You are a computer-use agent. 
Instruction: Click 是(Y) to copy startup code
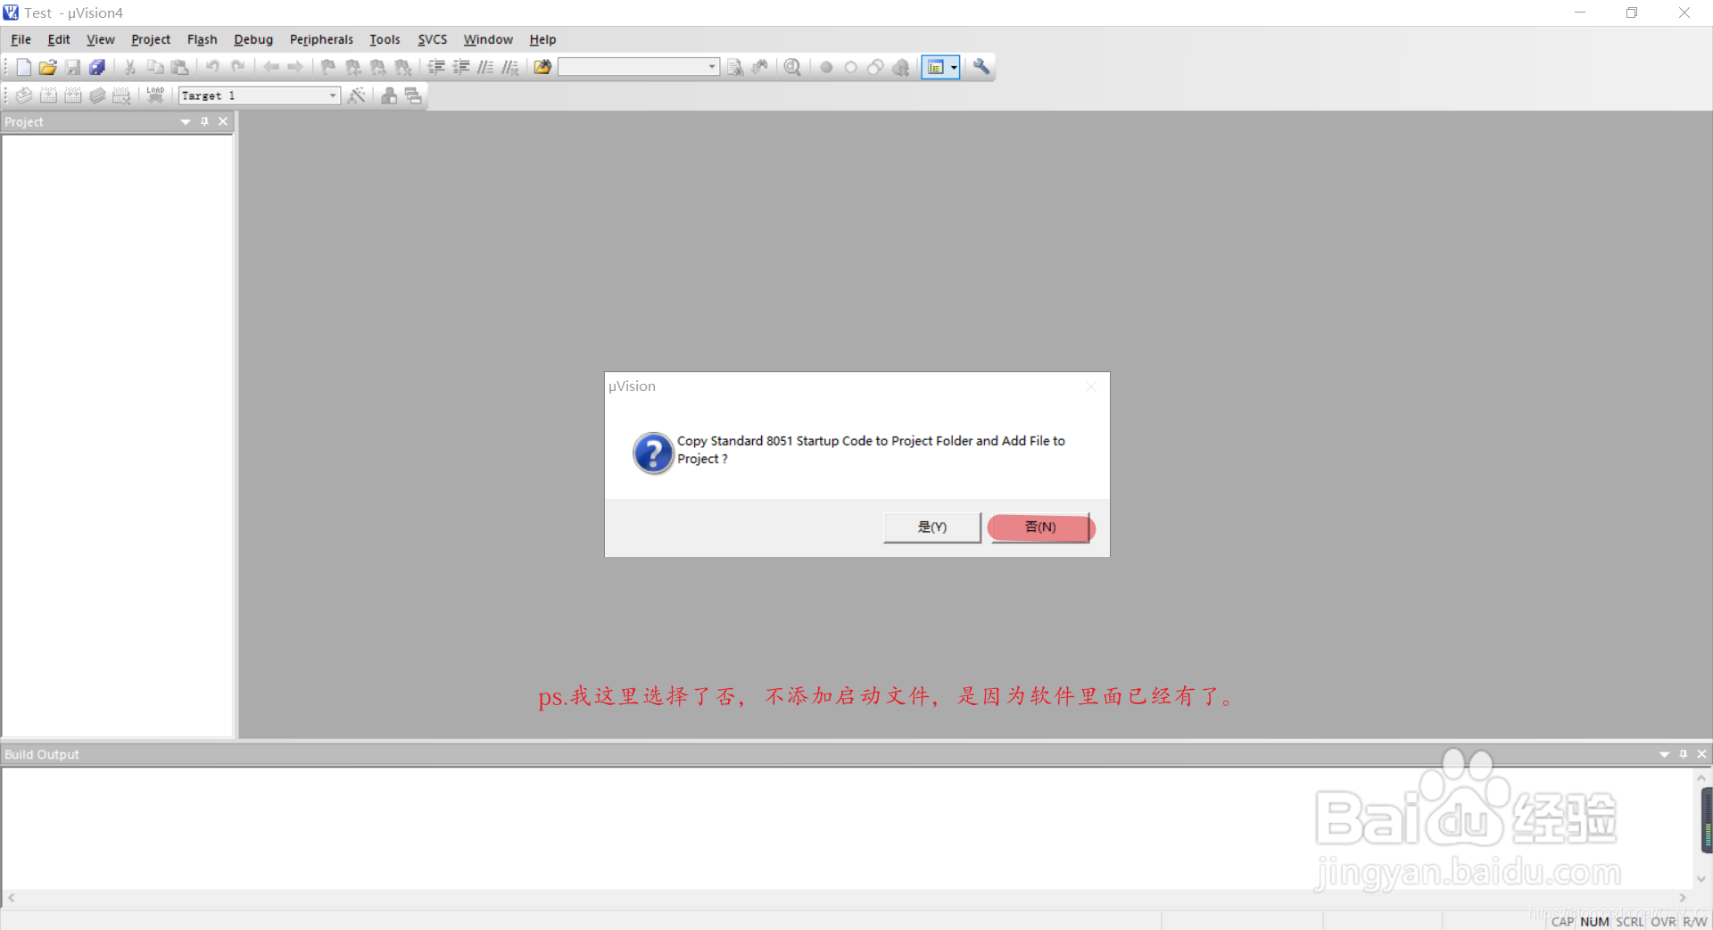(932, 527)
